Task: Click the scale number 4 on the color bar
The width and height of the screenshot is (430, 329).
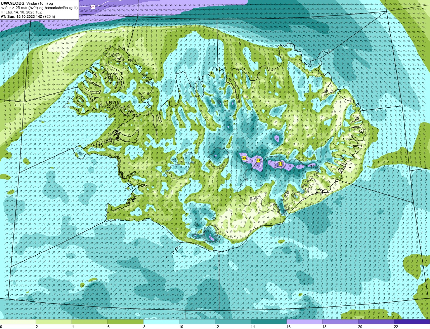Action: pos(73,327)
